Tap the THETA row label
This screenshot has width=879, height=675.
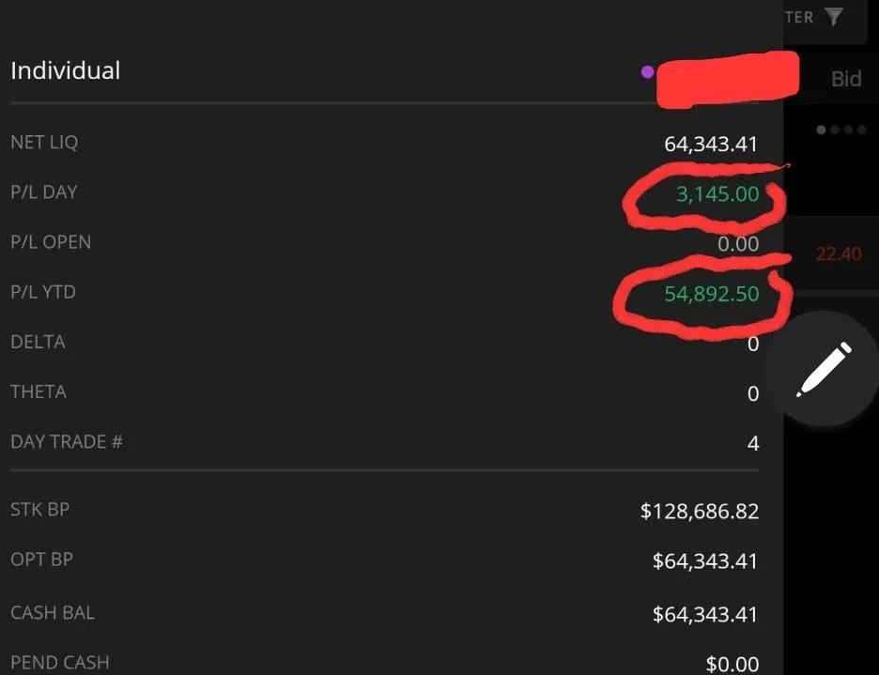pos(39,391)
